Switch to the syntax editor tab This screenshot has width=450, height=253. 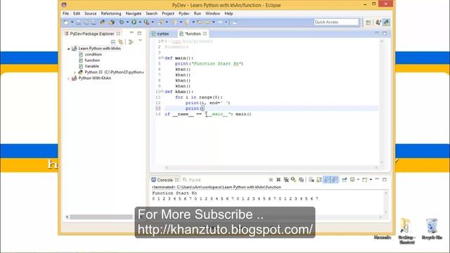(162, 34)
